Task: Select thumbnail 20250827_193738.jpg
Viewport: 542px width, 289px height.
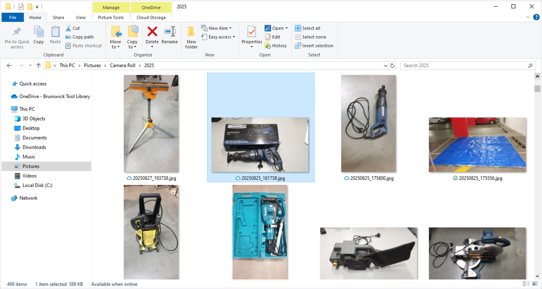Action: coord(151,123)
